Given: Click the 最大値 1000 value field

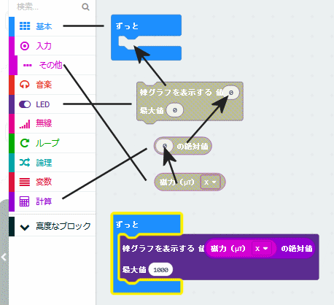Looking at the screenshot, I should (x=160, y=270).
